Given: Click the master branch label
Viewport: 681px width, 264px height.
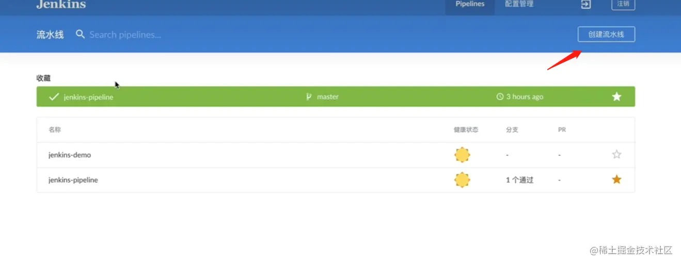Looking at the screenshot, I should (x=328, y=97).
